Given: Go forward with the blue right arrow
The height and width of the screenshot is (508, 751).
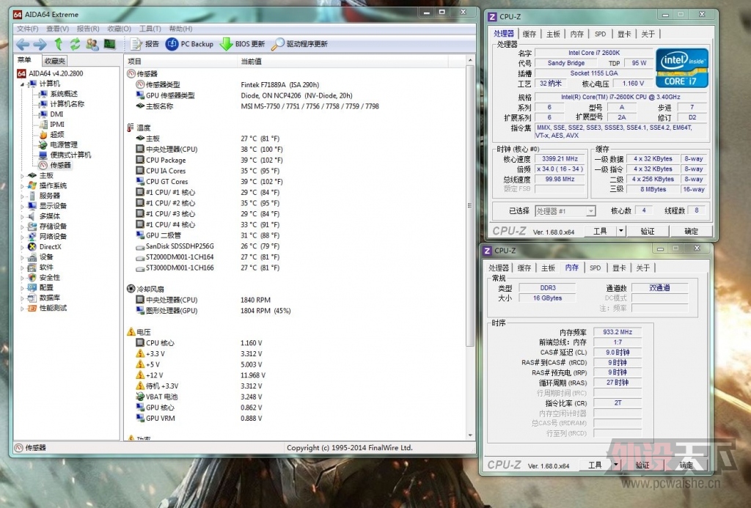Looking at the screenshot, I should (x=40, y=45).
